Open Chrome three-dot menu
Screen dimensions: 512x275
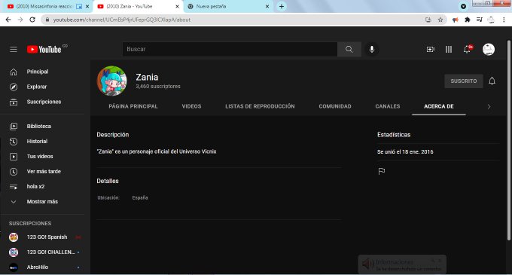click(x=504, y=20)
